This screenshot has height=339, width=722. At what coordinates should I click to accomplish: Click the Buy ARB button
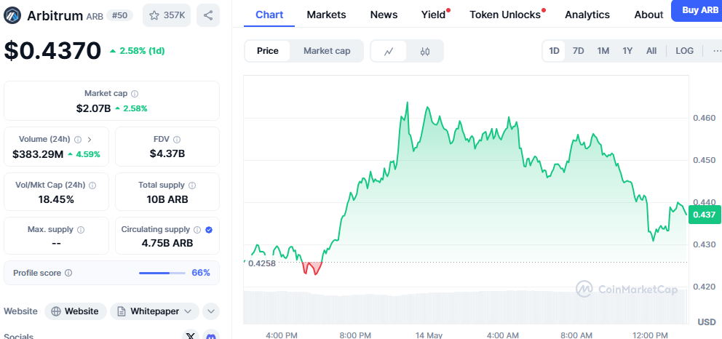click(699, 10)
